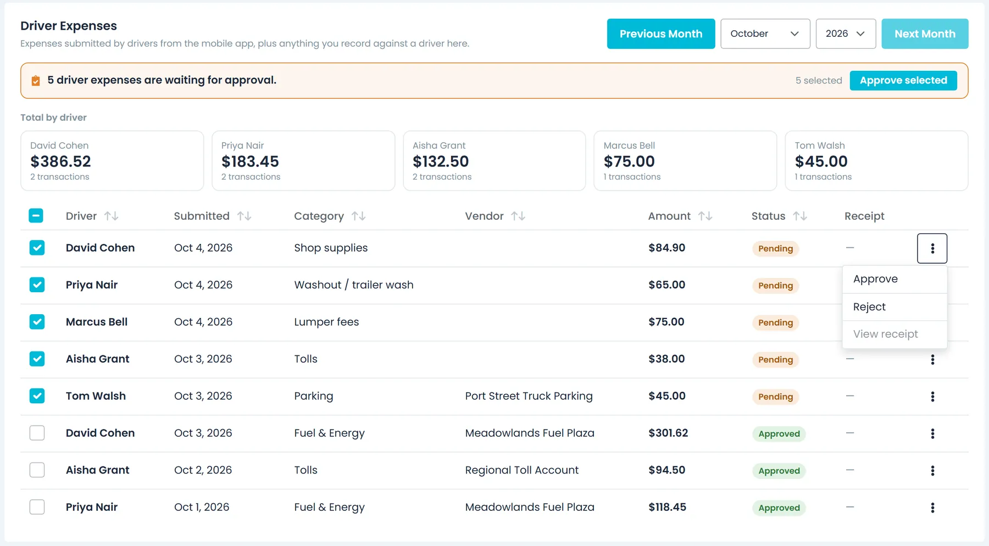Sort by Amount column arrows
Viewport: 989px width, 546px height.
pos(705,216)
